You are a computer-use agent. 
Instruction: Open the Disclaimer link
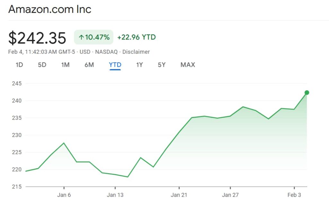136,52
